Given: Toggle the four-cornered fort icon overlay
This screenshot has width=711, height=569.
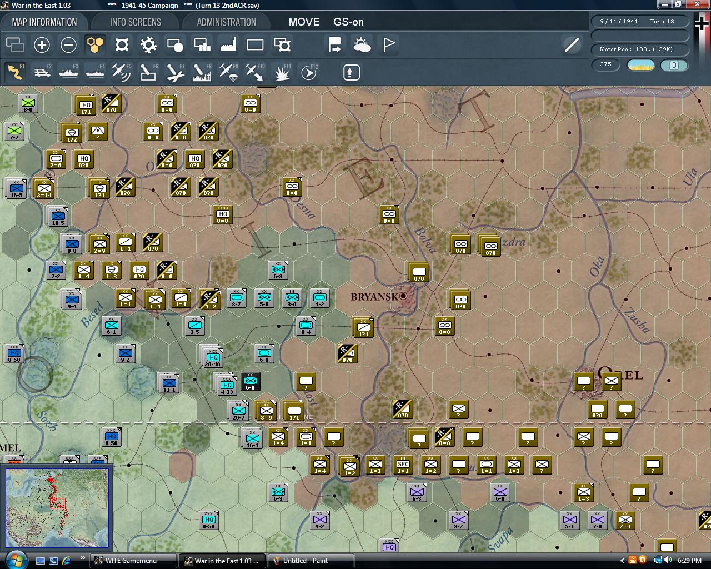Looking at the screenshot, I should [x=122, y=44].
